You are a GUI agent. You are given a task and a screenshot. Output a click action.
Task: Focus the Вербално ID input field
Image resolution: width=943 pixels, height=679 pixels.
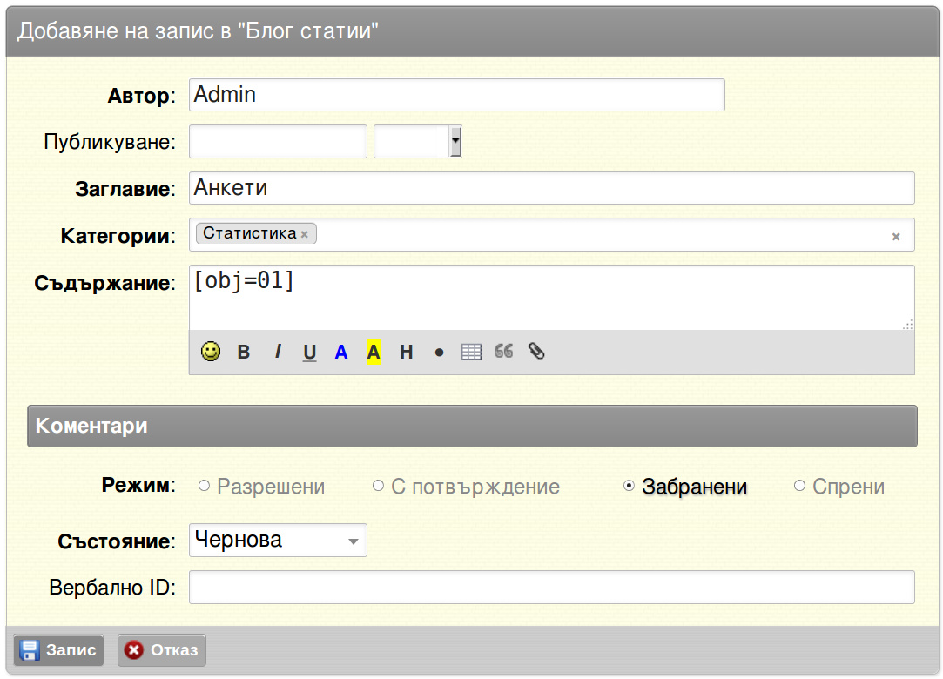pos(551,587)
